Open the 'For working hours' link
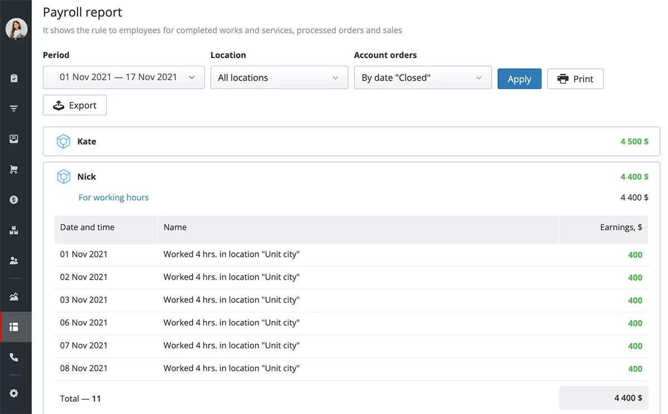The image size is (668, 414). (114, 197)
